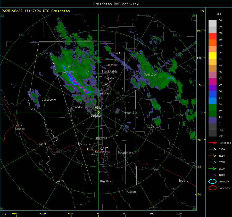This screenshot has height=217, width=232.
Task: Click the Blackfalds label
Action: click(110, 71)
